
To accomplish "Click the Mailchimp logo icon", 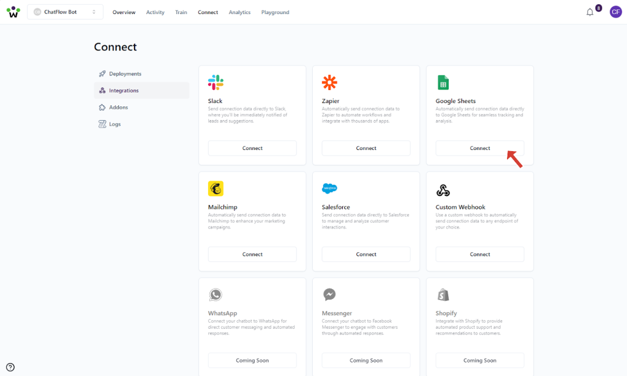I will click(x=216, y=189).
